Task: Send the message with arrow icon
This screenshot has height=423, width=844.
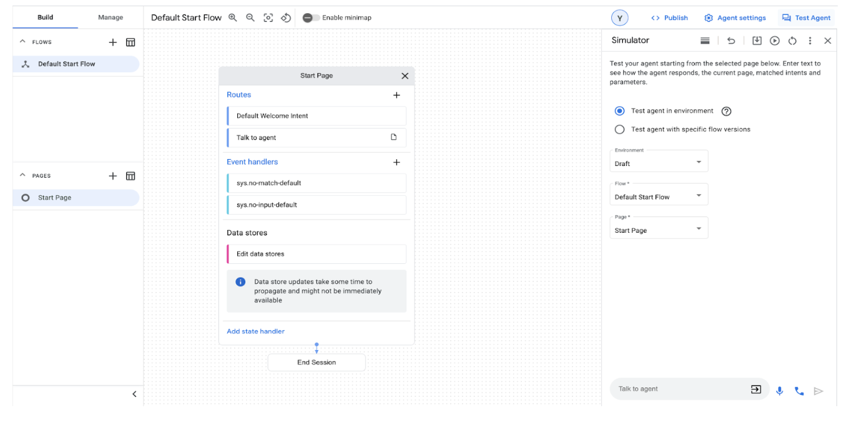Action: (x=818, y=391)
